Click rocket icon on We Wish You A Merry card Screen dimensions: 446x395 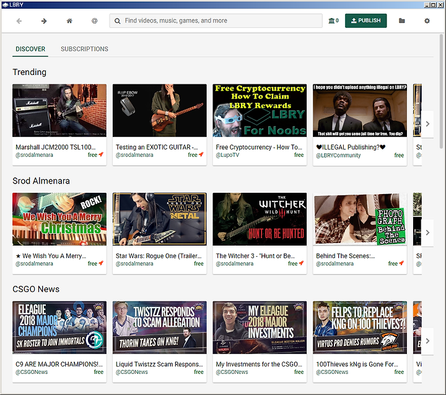(101, 263)
